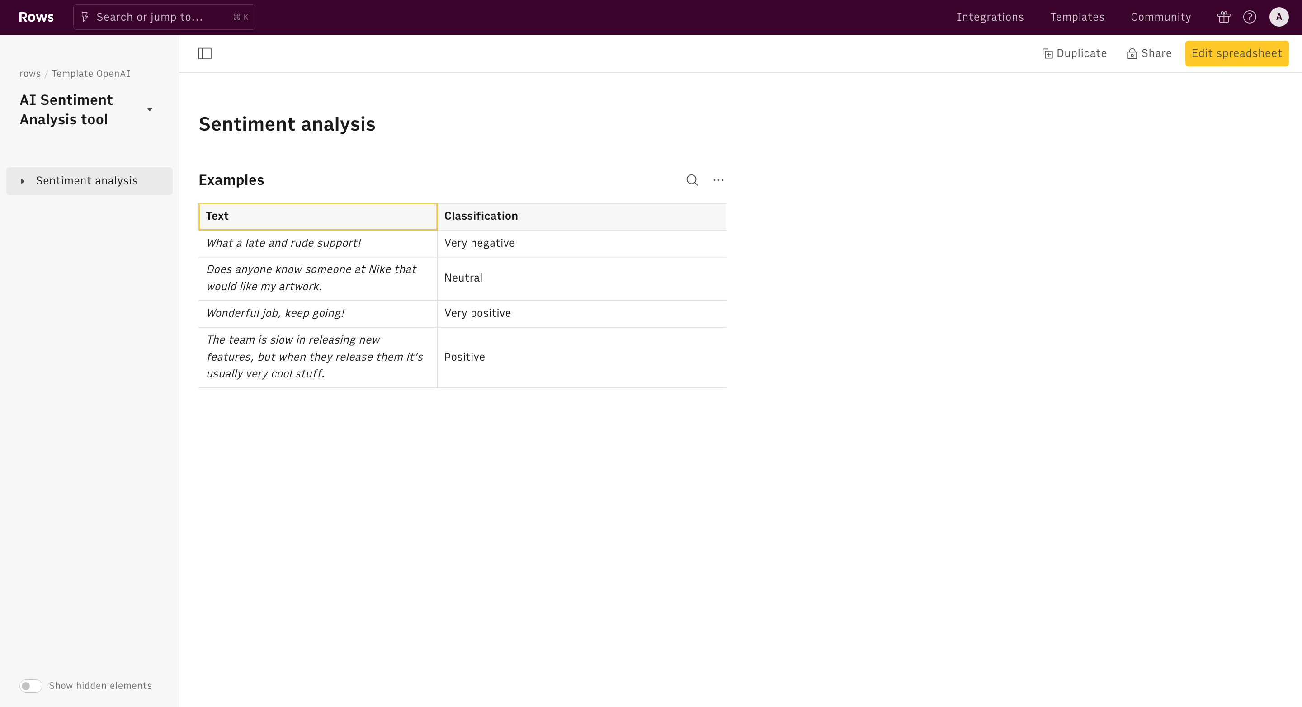Expand the Sentiment analysis page tree
1302x707 pixels.
(x=23, y=181)
